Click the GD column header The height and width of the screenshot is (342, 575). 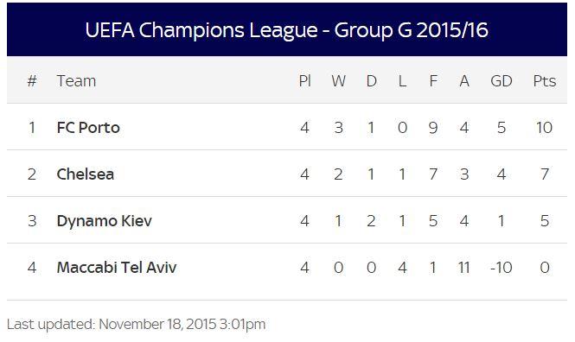tap(502, 81)
